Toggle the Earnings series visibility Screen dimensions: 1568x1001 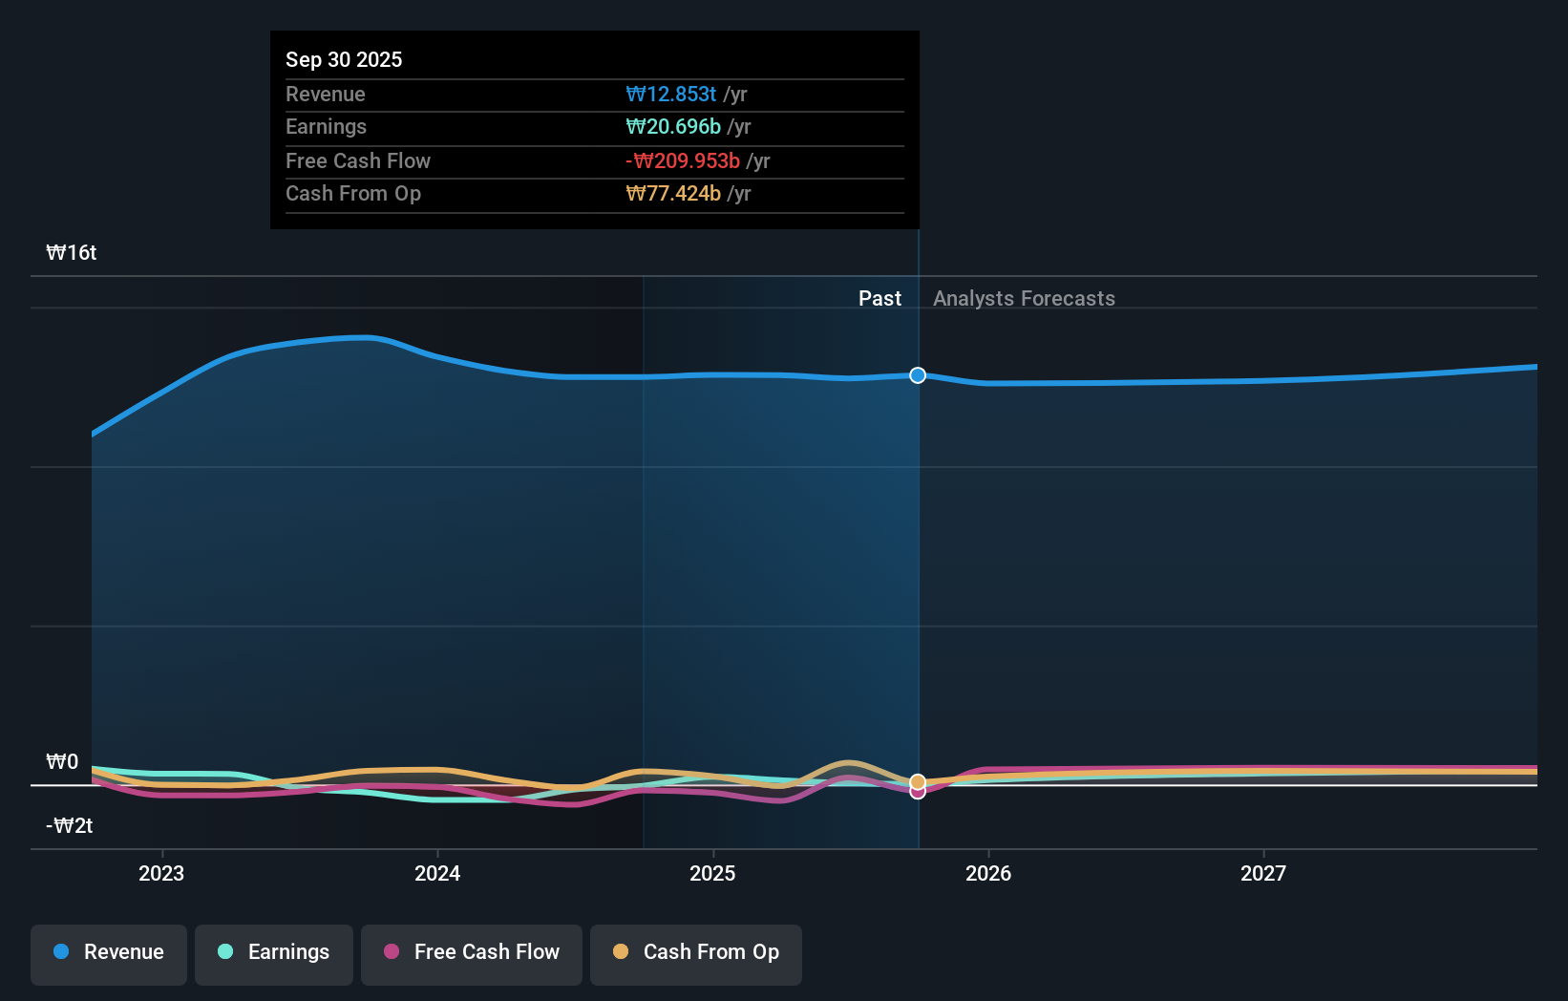coord(273,953)
